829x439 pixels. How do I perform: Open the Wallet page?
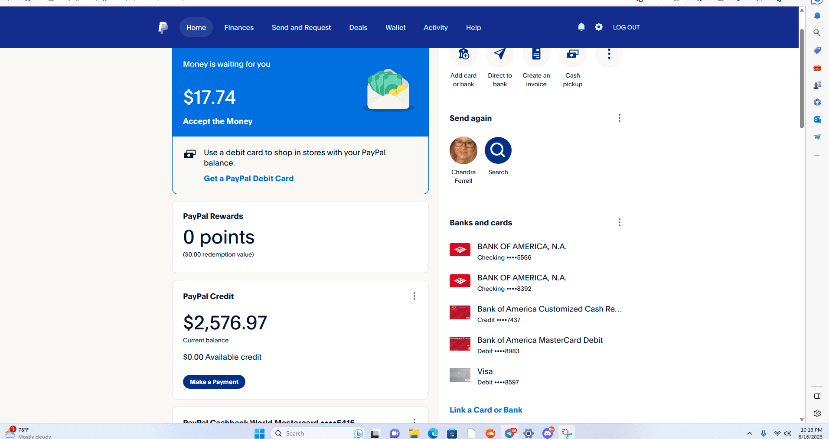395,27
